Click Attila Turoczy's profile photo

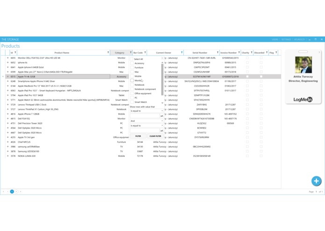pyautogui.click(x=303, y=65)
